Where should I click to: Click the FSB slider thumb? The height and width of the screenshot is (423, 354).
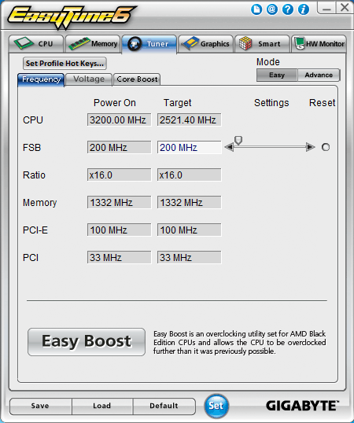tap(238, 140)
